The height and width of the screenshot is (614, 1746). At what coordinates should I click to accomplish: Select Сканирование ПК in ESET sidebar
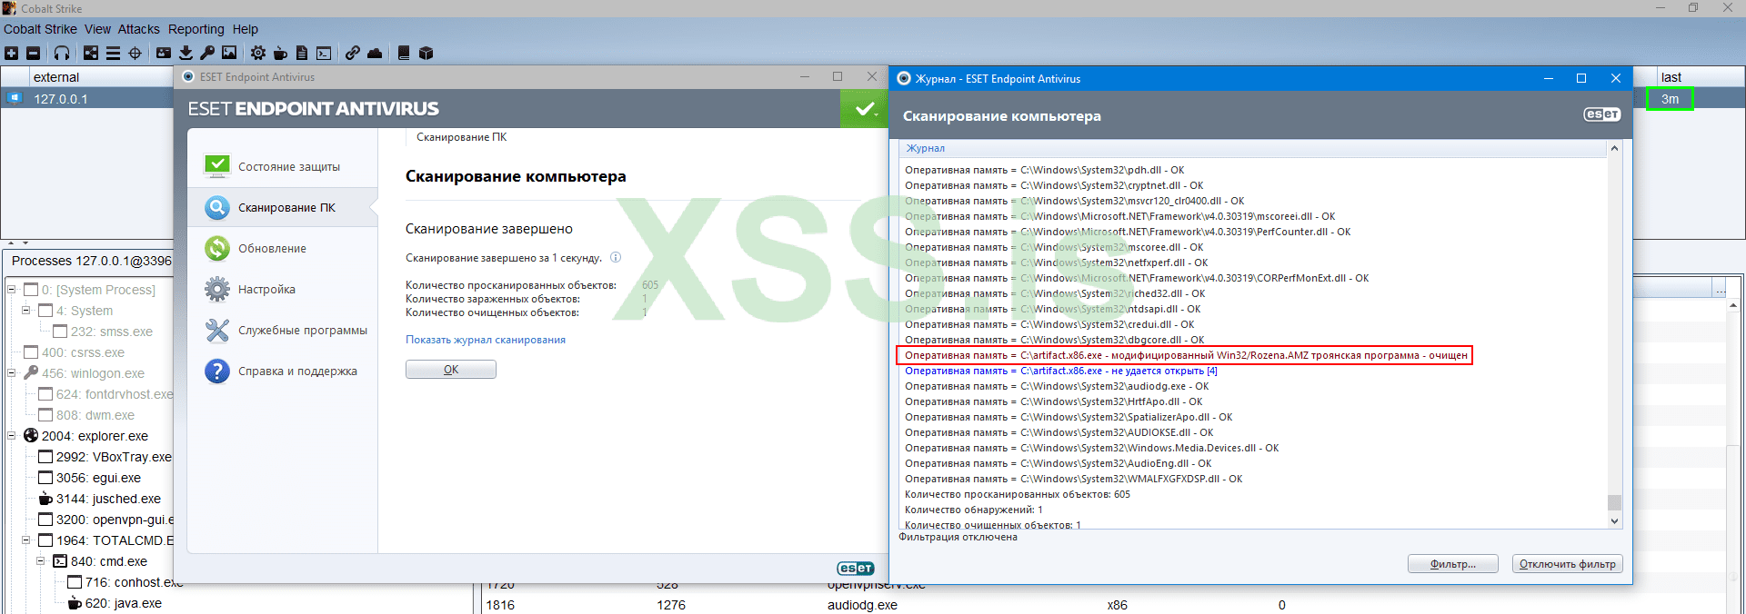tap(283, 207)
